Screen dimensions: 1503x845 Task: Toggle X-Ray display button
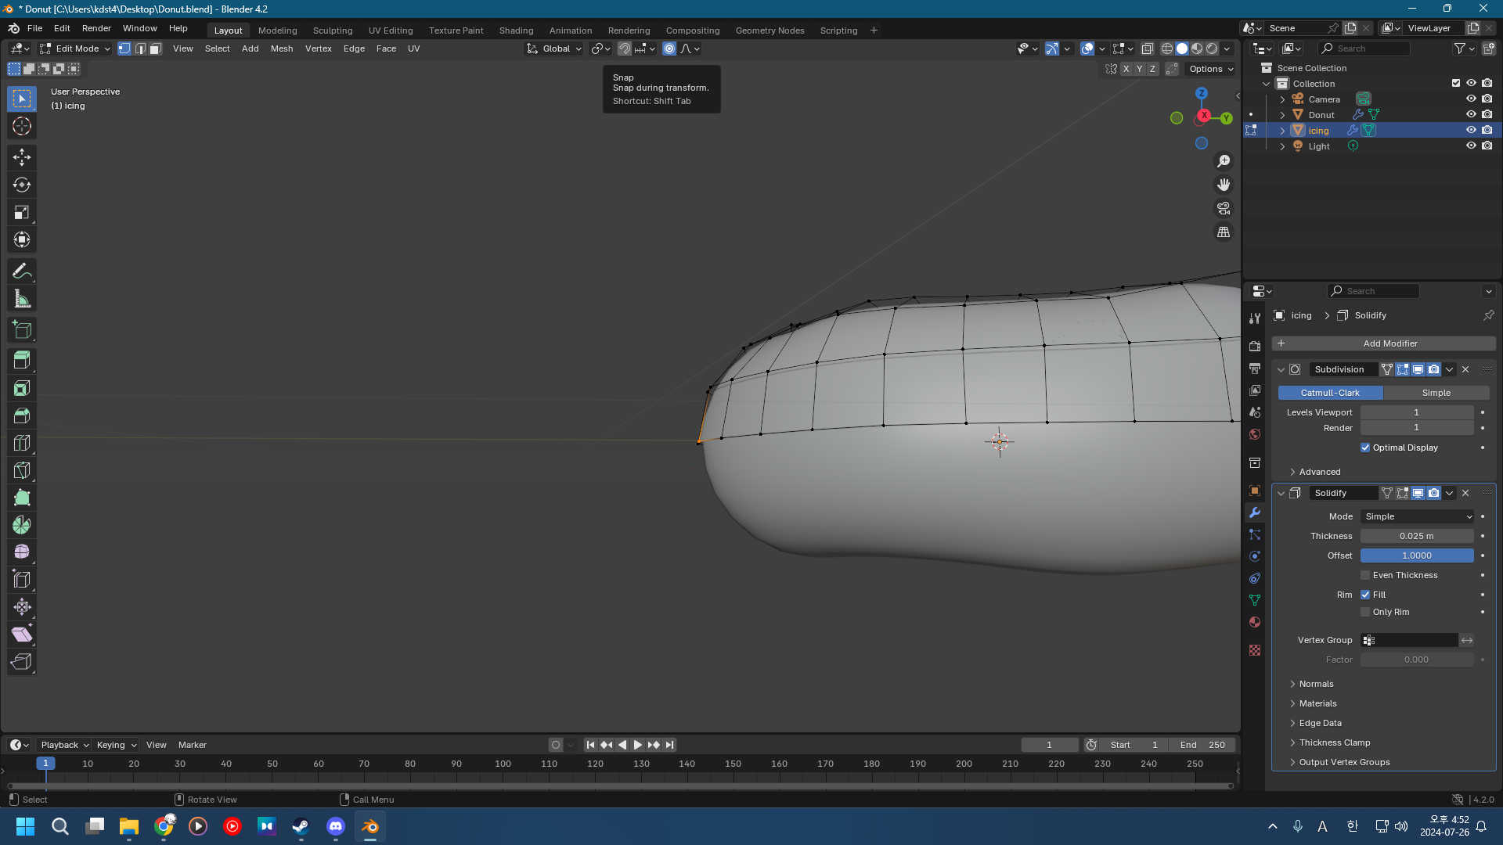click(x=1147, y=49)
